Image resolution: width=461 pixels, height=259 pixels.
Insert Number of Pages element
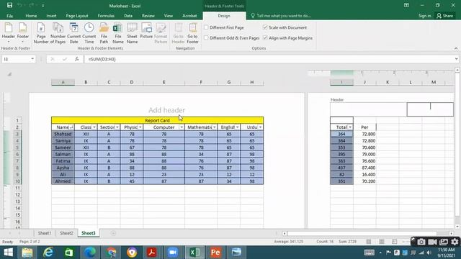point(58,33)
